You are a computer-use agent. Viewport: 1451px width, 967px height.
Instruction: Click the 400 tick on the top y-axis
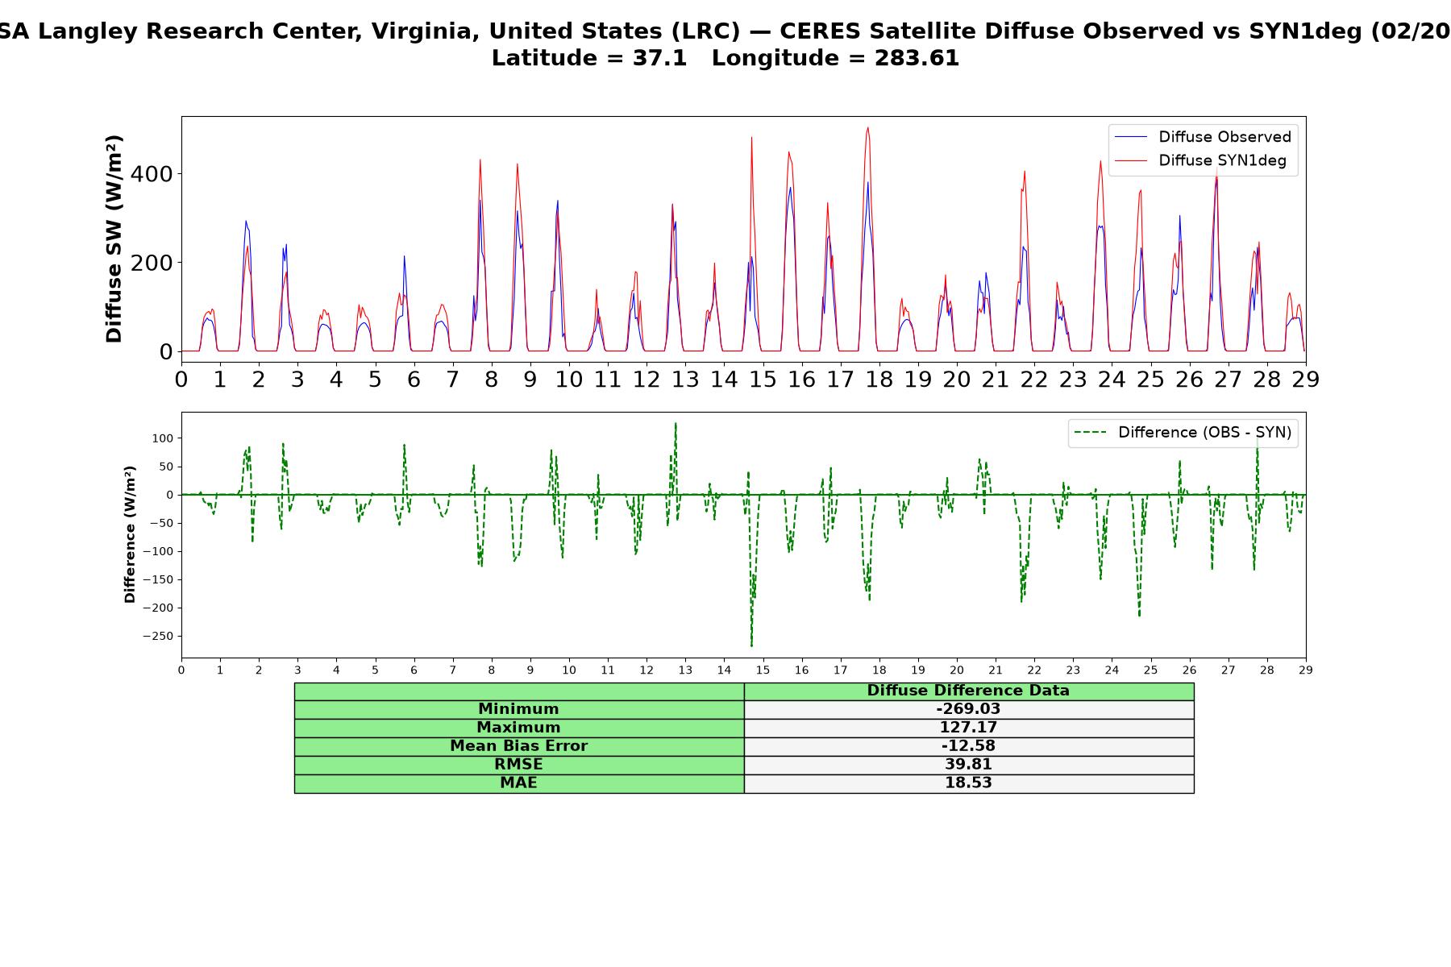154,174
